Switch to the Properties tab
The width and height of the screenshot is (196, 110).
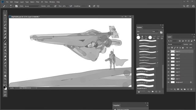[116, 105]
